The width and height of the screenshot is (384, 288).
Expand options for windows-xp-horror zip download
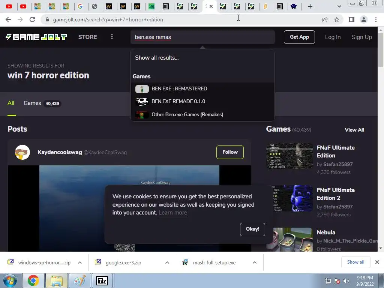tap(80, 262)
